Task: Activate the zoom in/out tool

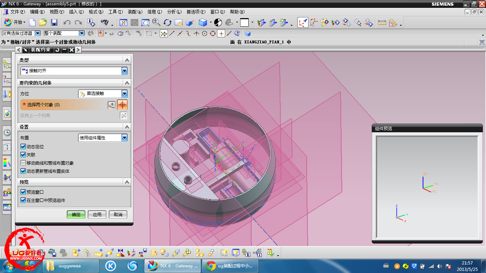Action: click(156, 22)
